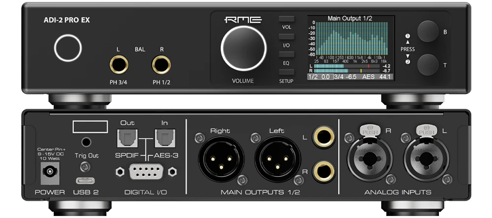492x218 pixels.
Task: Click the optical Out TOSLINK port
Action: [x=127, y=138]
